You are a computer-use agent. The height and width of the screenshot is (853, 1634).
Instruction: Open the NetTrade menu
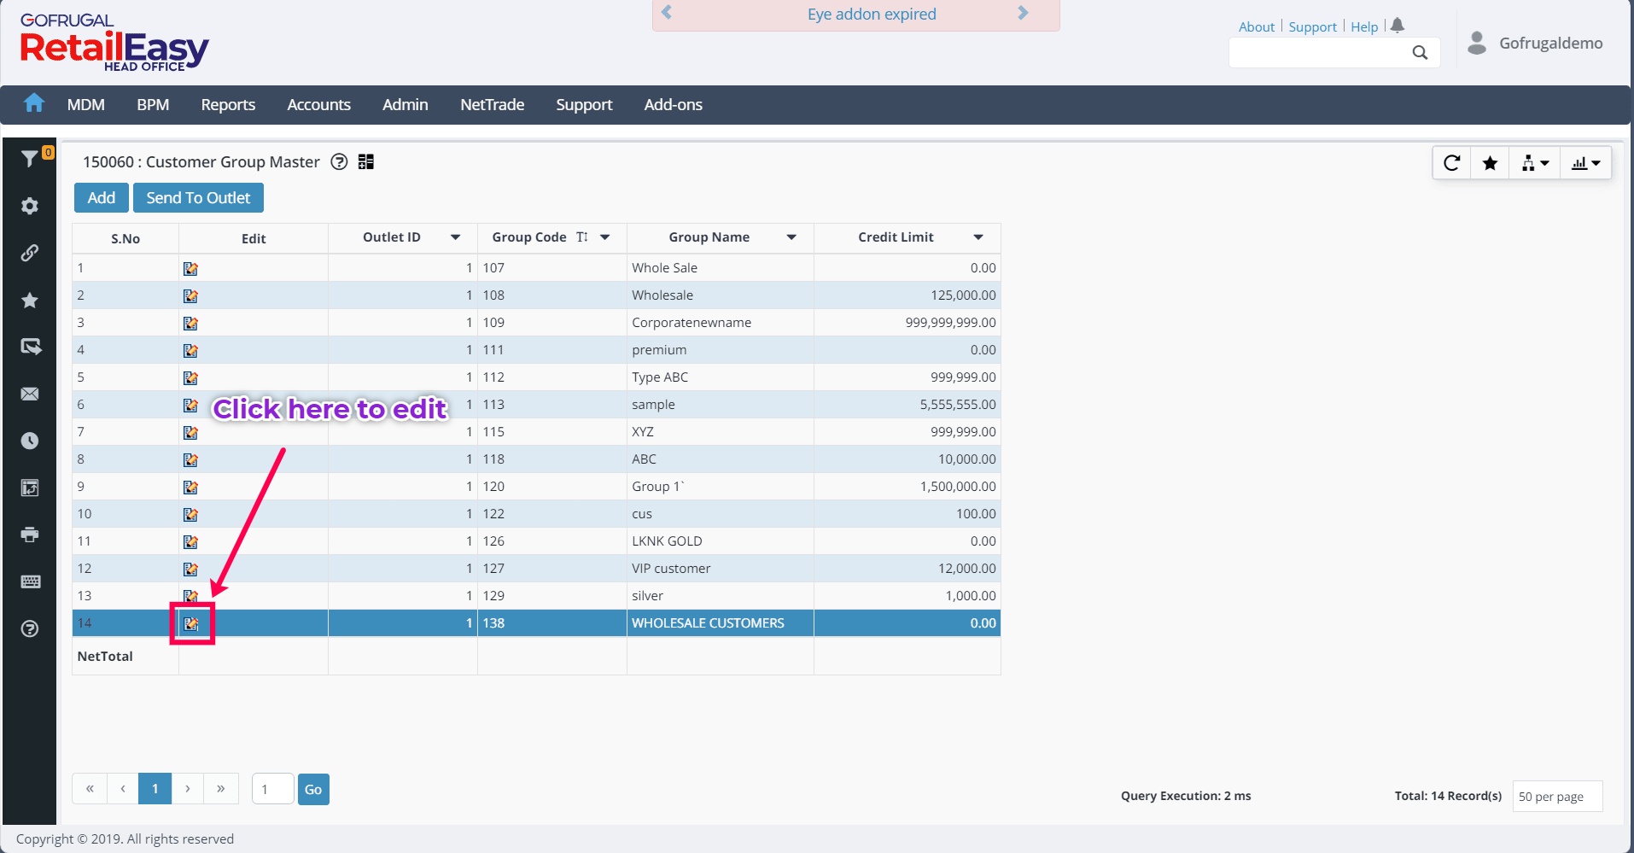[x=492, y=104]
